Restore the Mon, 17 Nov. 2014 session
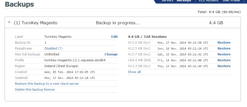 click(x=224, y=43)
